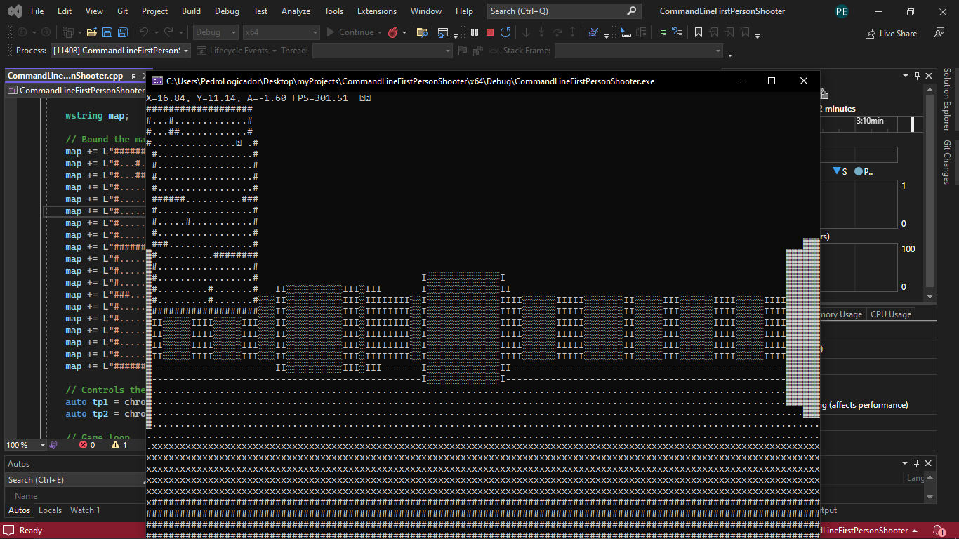
Task: Open the Debug menu
Action: [x=227, y=11]
